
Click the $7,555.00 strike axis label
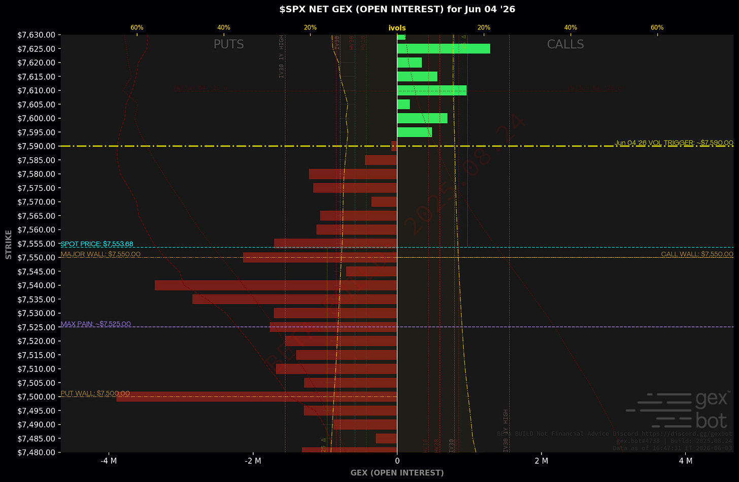[36, 244]
